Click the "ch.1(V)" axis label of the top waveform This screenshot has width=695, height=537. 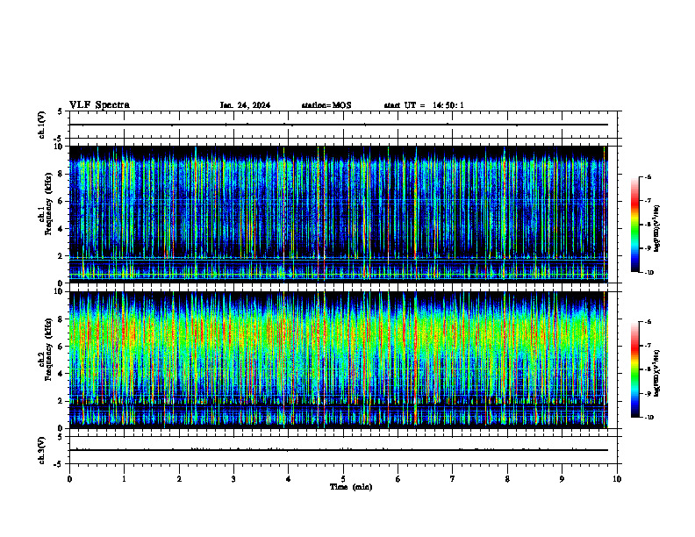41,125
